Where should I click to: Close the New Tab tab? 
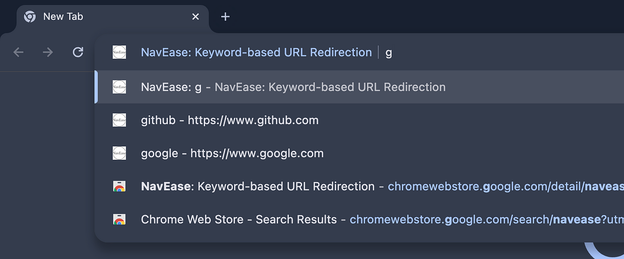tap(195, 17)
